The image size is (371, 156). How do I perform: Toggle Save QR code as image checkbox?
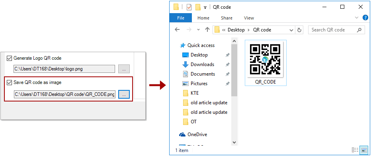9,82
